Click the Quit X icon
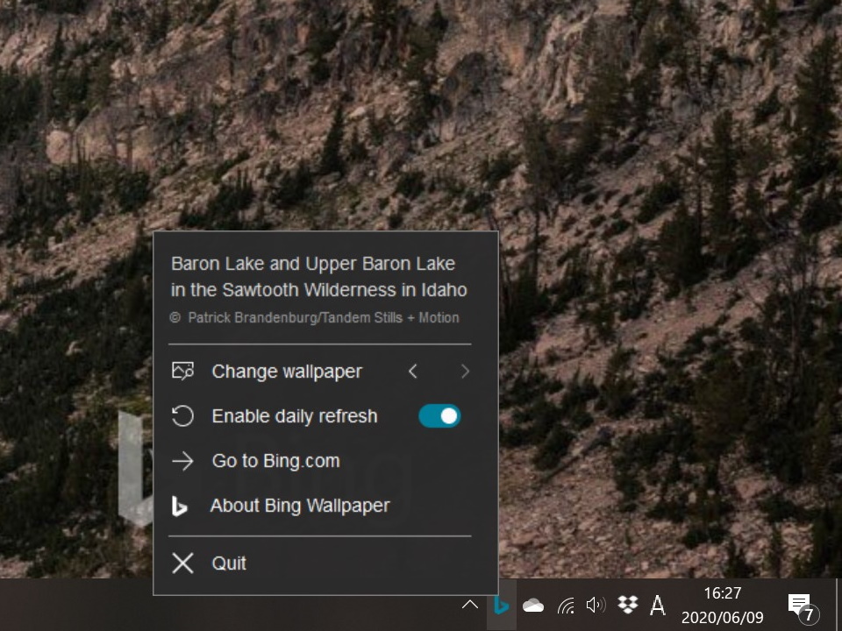This screenshot has height=631, width=842. tap(182, 564)
